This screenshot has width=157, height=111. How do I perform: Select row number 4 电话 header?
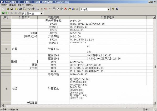tap(6, 89)
